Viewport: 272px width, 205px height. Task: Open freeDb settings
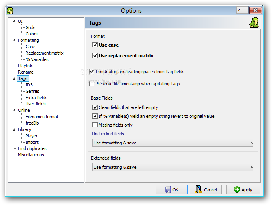point(32,123)
